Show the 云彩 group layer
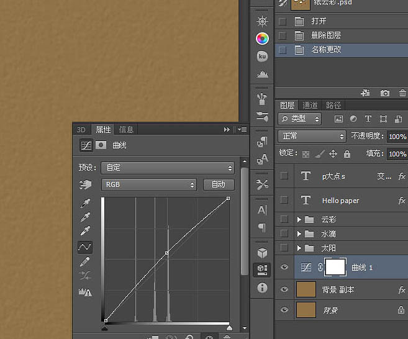This screenshot has width=408, height=339. [x=284, y=219]
